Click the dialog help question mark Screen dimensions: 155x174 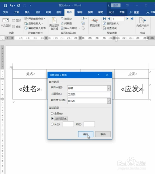[98, 75]
